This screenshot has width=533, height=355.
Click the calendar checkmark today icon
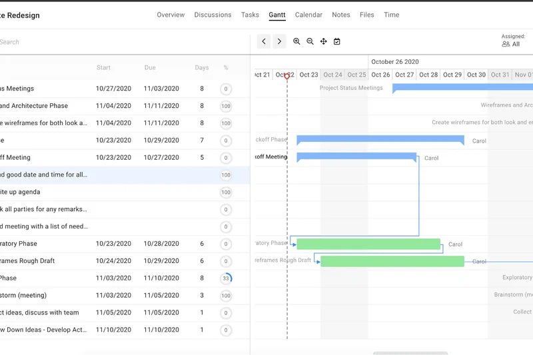click(337, 41)
